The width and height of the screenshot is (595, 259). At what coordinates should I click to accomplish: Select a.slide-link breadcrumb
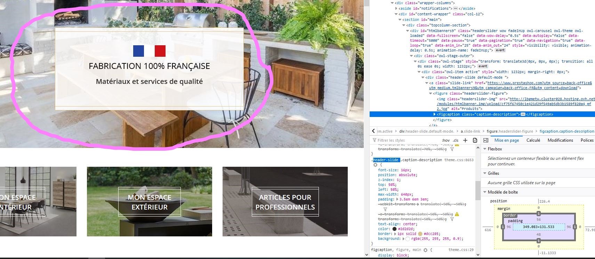tap(471, 131)
